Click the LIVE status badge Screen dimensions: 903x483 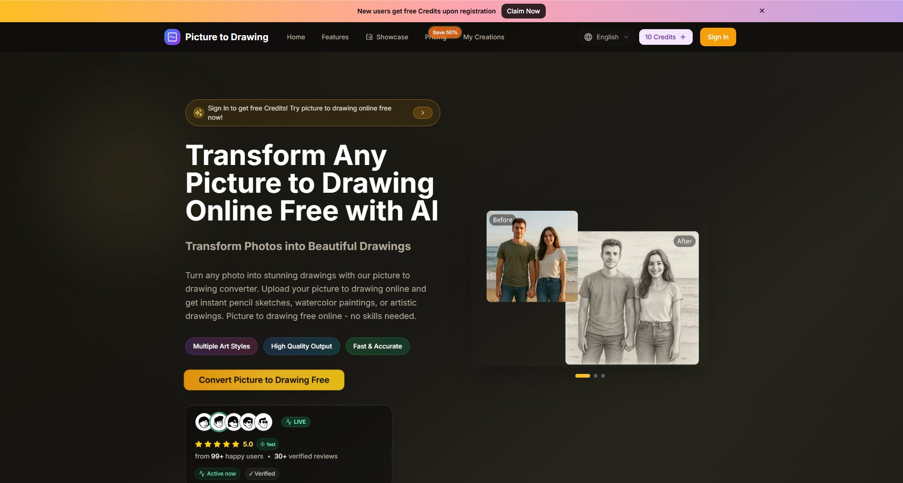pyautogui.click(x=296, y=422)
